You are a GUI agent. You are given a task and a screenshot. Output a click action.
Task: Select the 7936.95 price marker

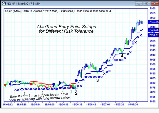(x=153, y=30)
